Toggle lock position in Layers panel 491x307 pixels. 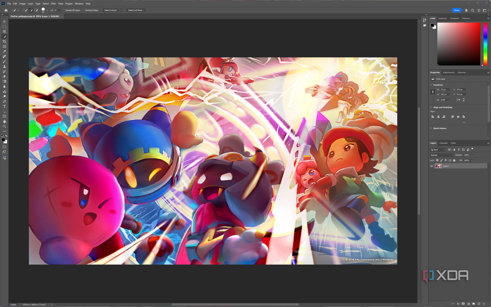[x=446, y=160]
